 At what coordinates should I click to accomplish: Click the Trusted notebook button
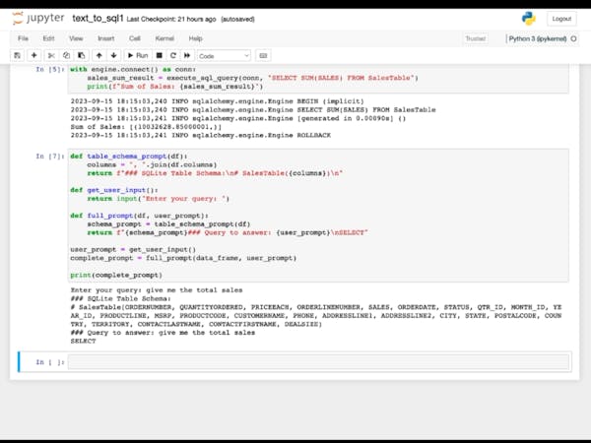tap(476, 38)
